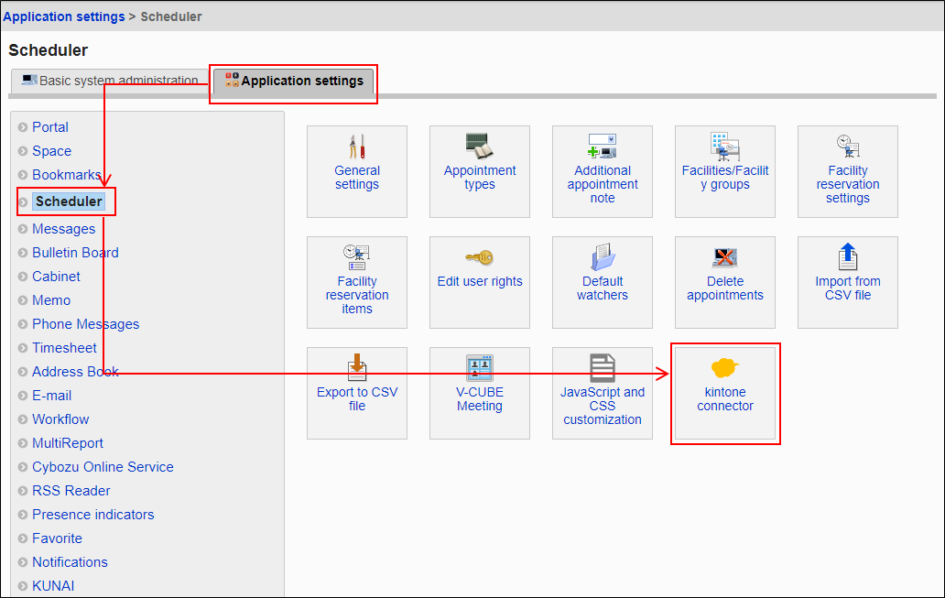Screen dimensions: 945x598
Task: Open the V-CUBE Meeting settings
Action: [480, 392]
